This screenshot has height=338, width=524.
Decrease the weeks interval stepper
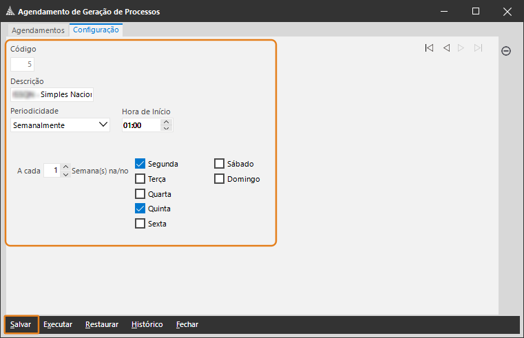pyautogui.click(x=65, y=173)
